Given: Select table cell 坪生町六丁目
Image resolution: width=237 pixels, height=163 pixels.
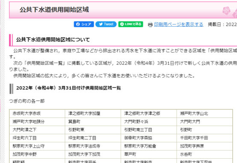Looking at the screenshot, I should [x=37, y=138].
